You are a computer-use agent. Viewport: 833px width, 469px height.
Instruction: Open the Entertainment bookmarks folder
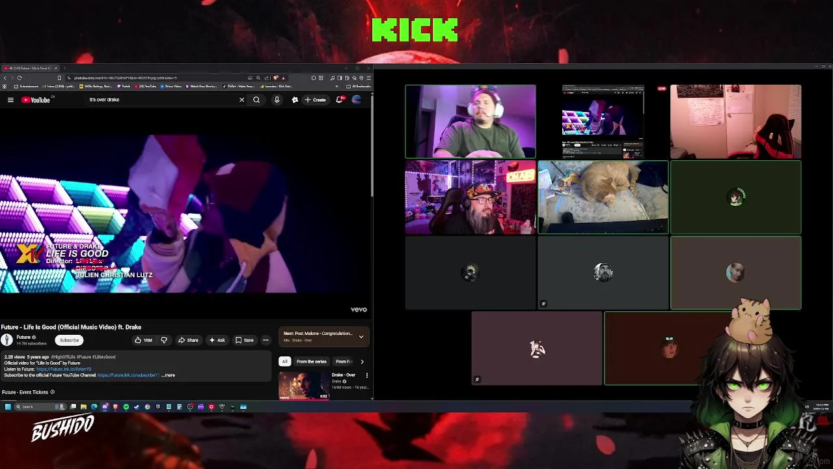(26, 86)
